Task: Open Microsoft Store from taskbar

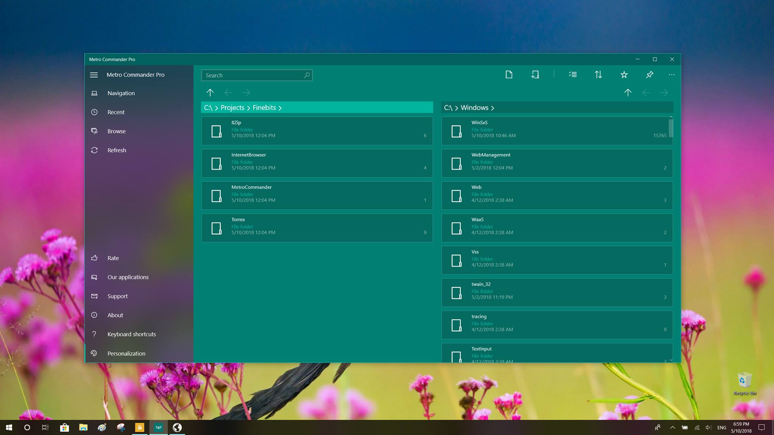Action: point(64,427)
